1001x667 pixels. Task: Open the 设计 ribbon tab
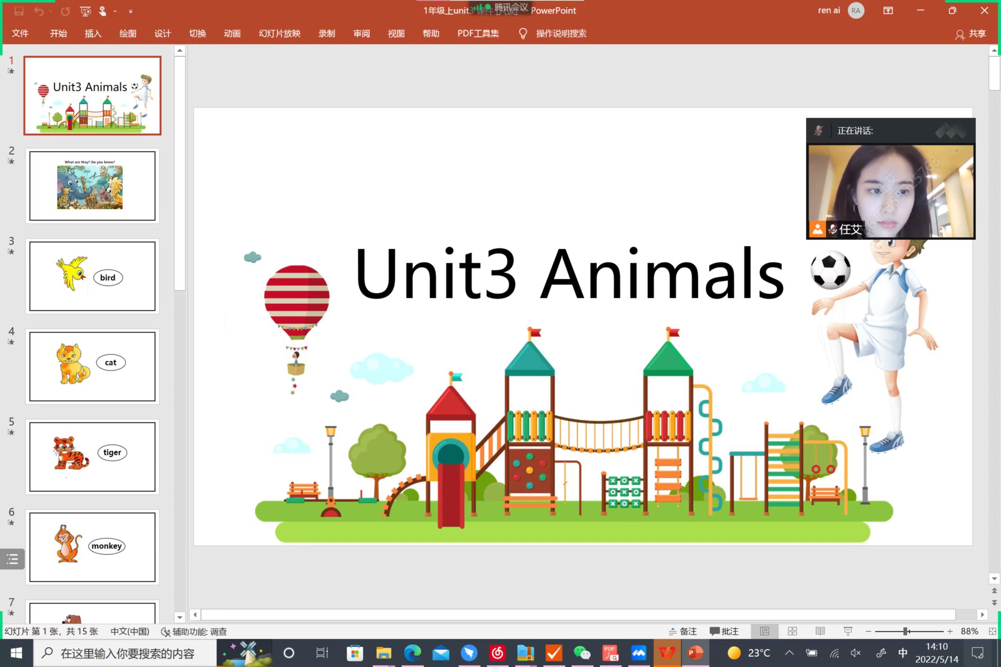point(162,33)
